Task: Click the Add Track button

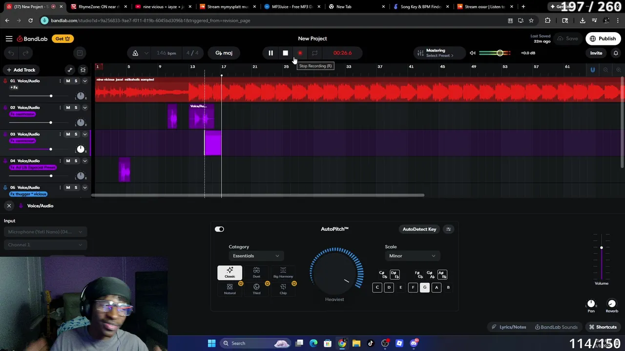Action: coord(21,70)
